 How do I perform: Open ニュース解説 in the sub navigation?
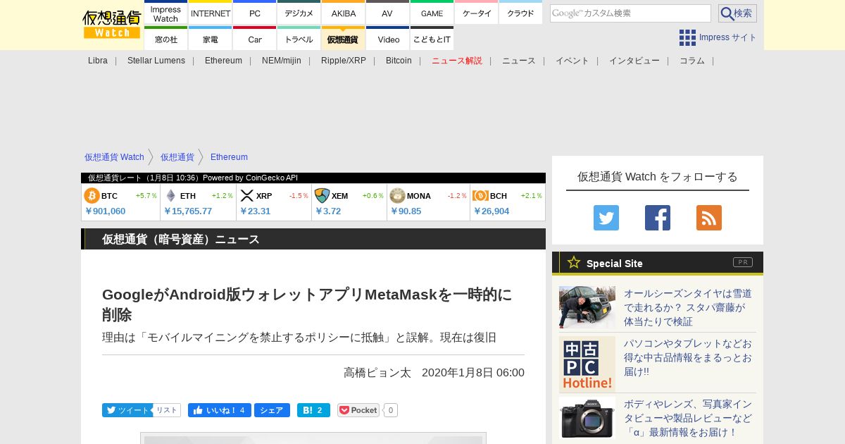[x=457, y=61]
